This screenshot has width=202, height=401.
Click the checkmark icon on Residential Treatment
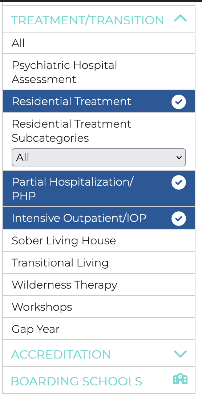pyautogui.click(x=179, y=102)
